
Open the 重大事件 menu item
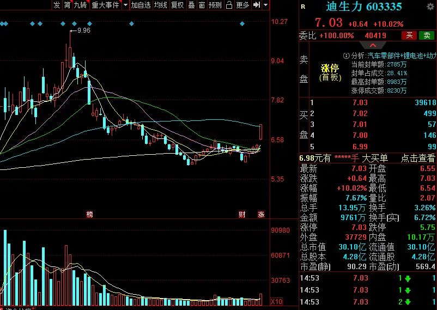tap(106, 5)
